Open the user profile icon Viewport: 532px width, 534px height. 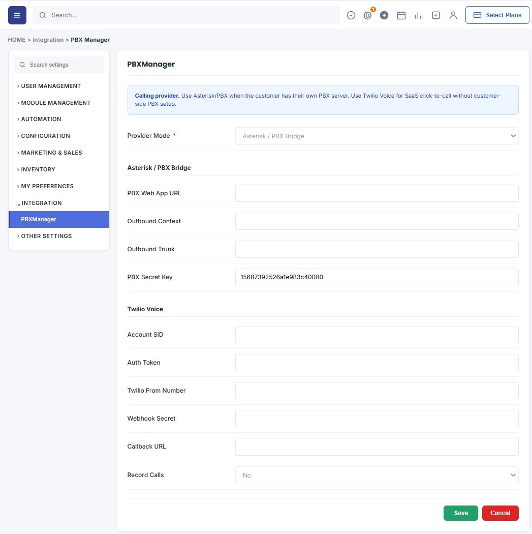coord(453,15)
